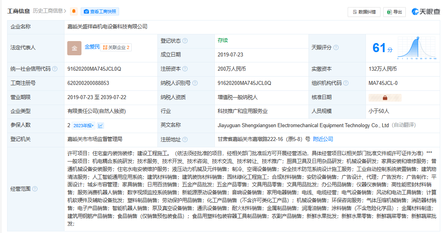The width and height of the screenshot is (443, 233).
Task: Click the 参保人数 trend chart icon
Action: [100, 126]
